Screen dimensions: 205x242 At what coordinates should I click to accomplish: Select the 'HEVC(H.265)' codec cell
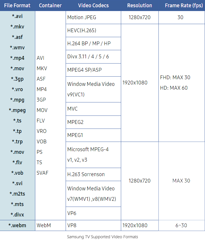pos(93,30)
